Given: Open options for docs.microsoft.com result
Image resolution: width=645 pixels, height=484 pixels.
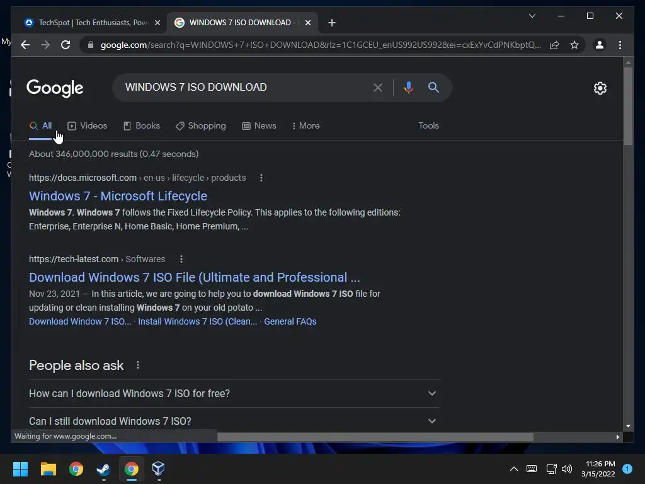Looking at the screenshot, I should (x=261, y=178).
